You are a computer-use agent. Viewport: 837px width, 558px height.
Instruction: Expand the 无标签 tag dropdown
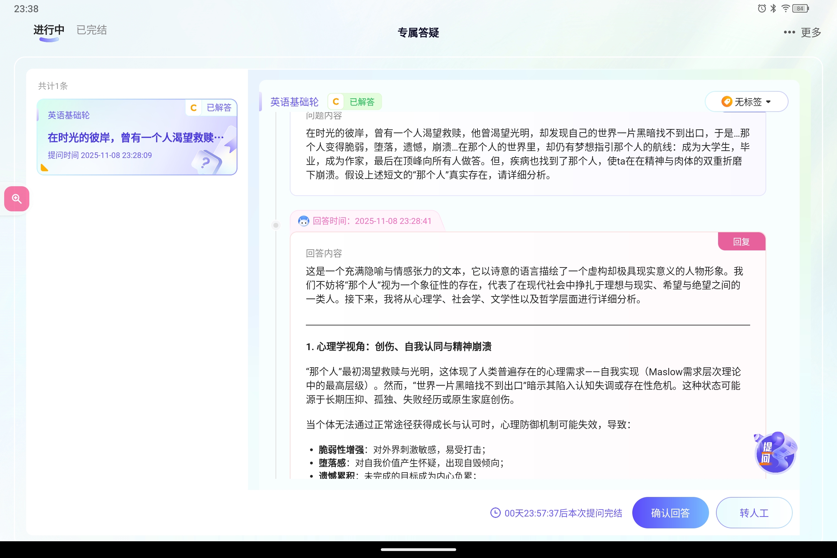[x=747, y=102]
